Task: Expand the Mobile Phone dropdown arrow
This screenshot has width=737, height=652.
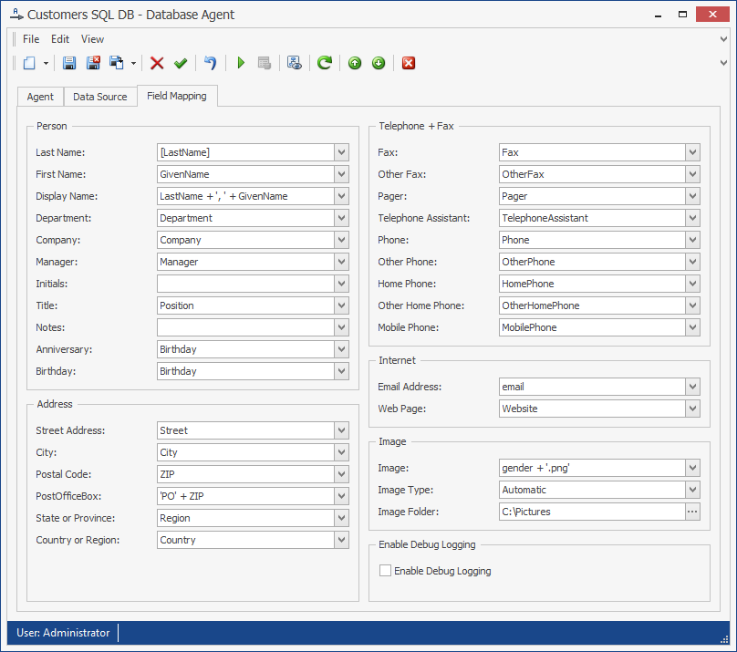Action: 692,327
